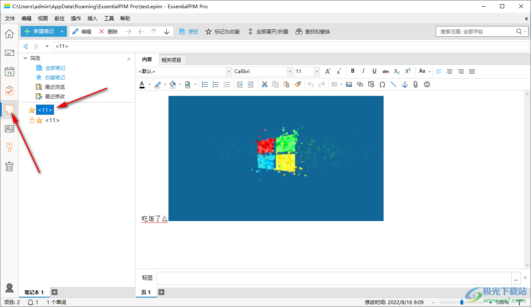Adjust the zoom slider in status bar
531x307 pixels.
point(462,302)
